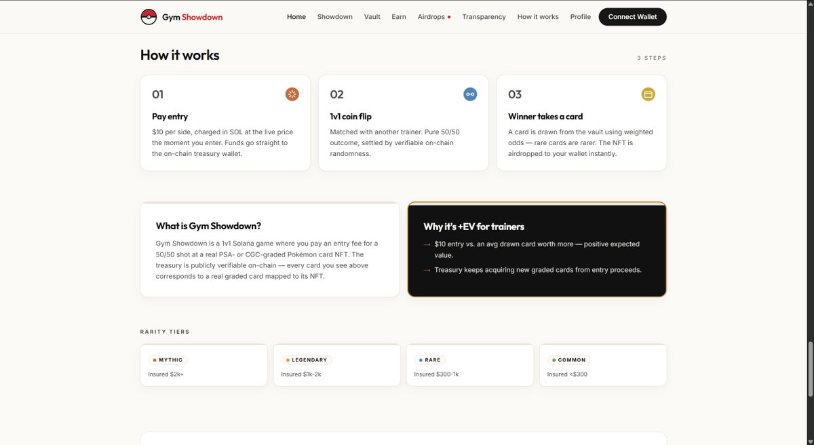Click the '$10 per side, charged in SOL' description
Screen dimensions: 814x445
tap(222, 143)
